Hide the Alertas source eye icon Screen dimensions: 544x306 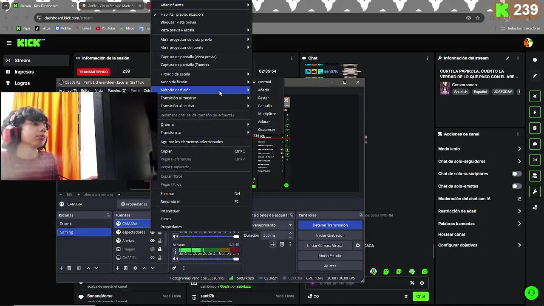(x=152, y=241)
